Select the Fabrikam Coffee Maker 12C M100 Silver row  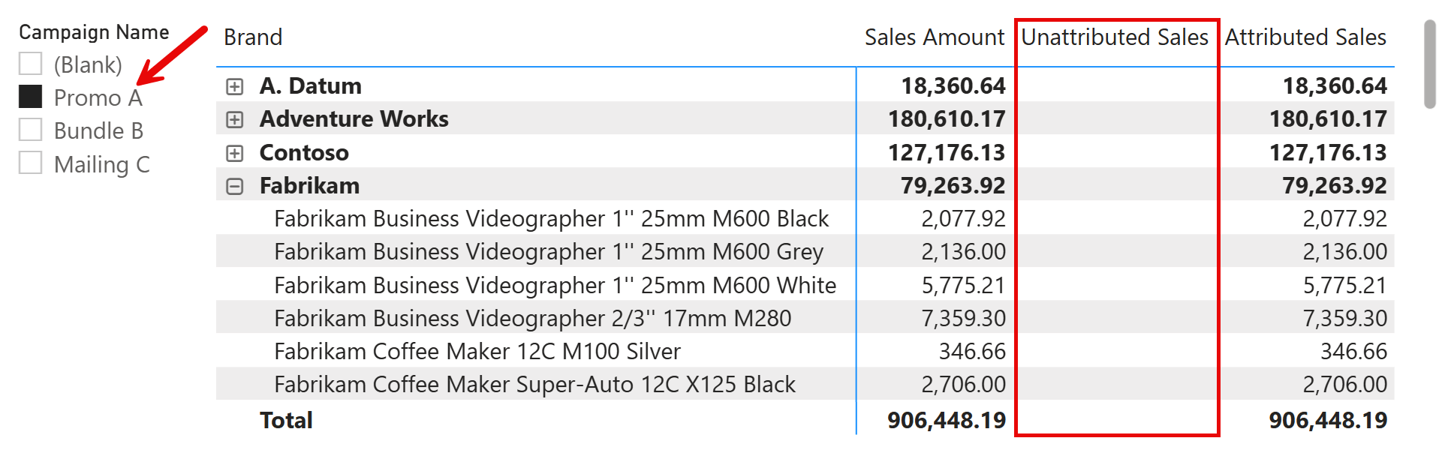pyautogui.click(x=477, y=352)
